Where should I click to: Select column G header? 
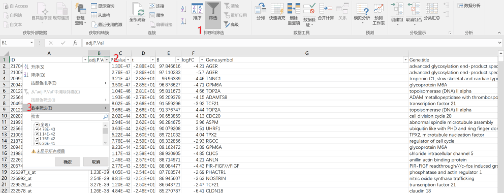[307, 53]
